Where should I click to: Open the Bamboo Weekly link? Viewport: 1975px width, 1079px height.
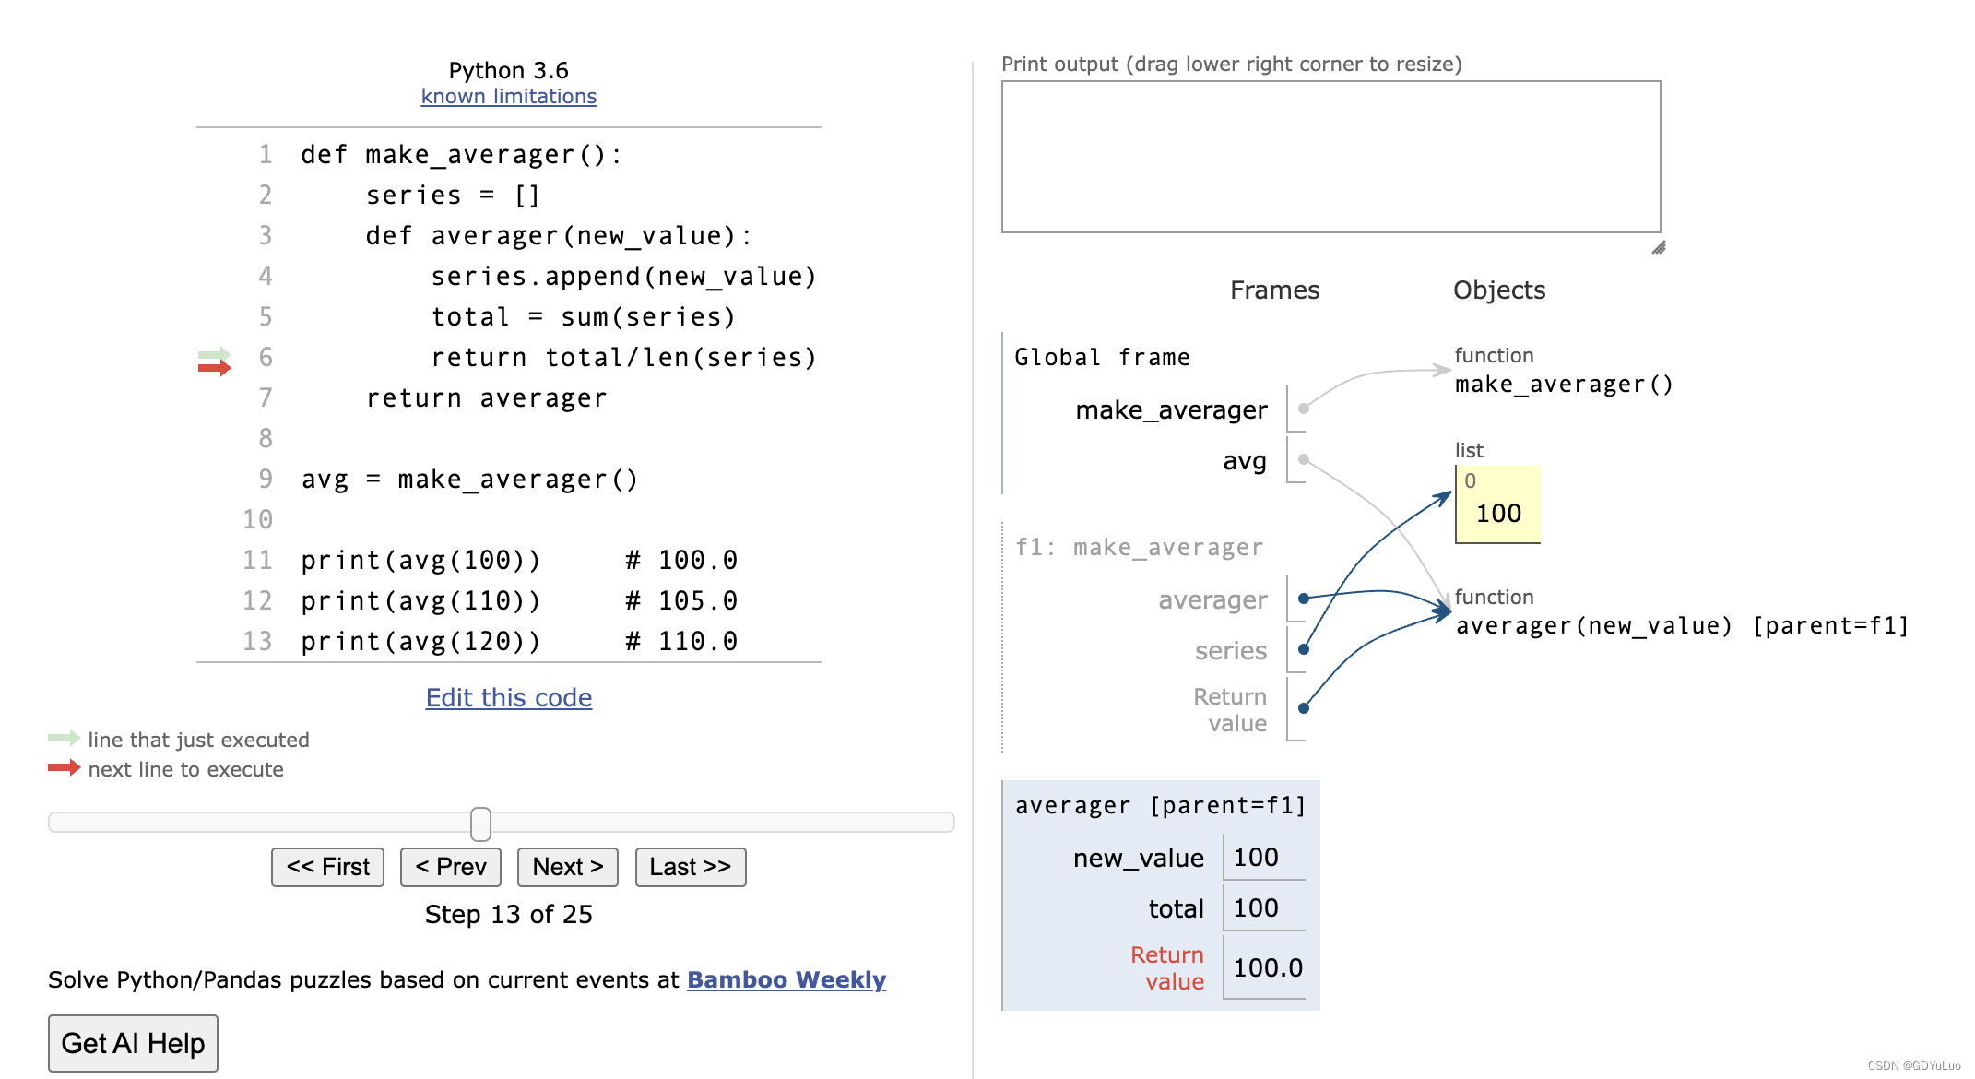pyautogui.click(x=786, y=979)
